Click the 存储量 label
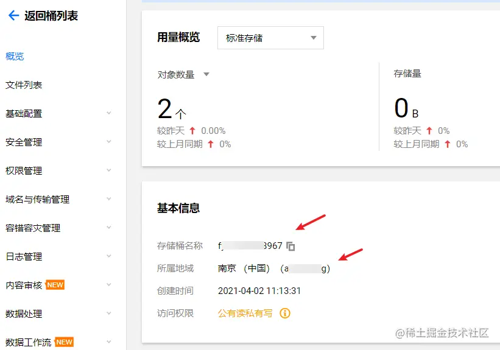The height and width of the screenshot is (350, 500). [x=407, y=74]
